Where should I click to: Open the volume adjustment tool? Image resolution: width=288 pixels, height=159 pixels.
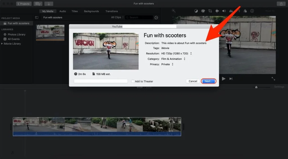(x=224, y=11)
